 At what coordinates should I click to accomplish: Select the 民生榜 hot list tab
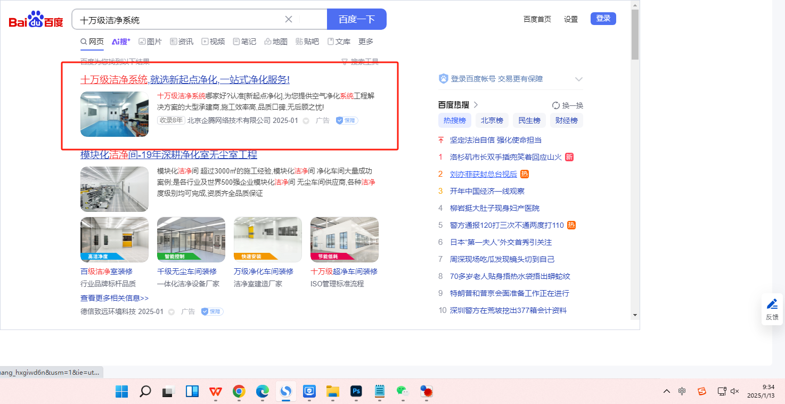(529, 120)
